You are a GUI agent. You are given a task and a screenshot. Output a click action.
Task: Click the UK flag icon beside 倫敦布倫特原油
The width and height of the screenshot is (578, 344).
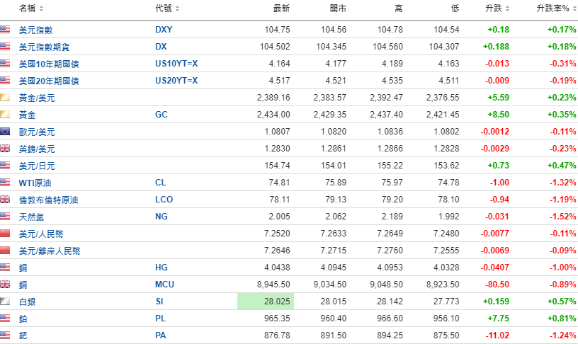(x=5, y=200)
